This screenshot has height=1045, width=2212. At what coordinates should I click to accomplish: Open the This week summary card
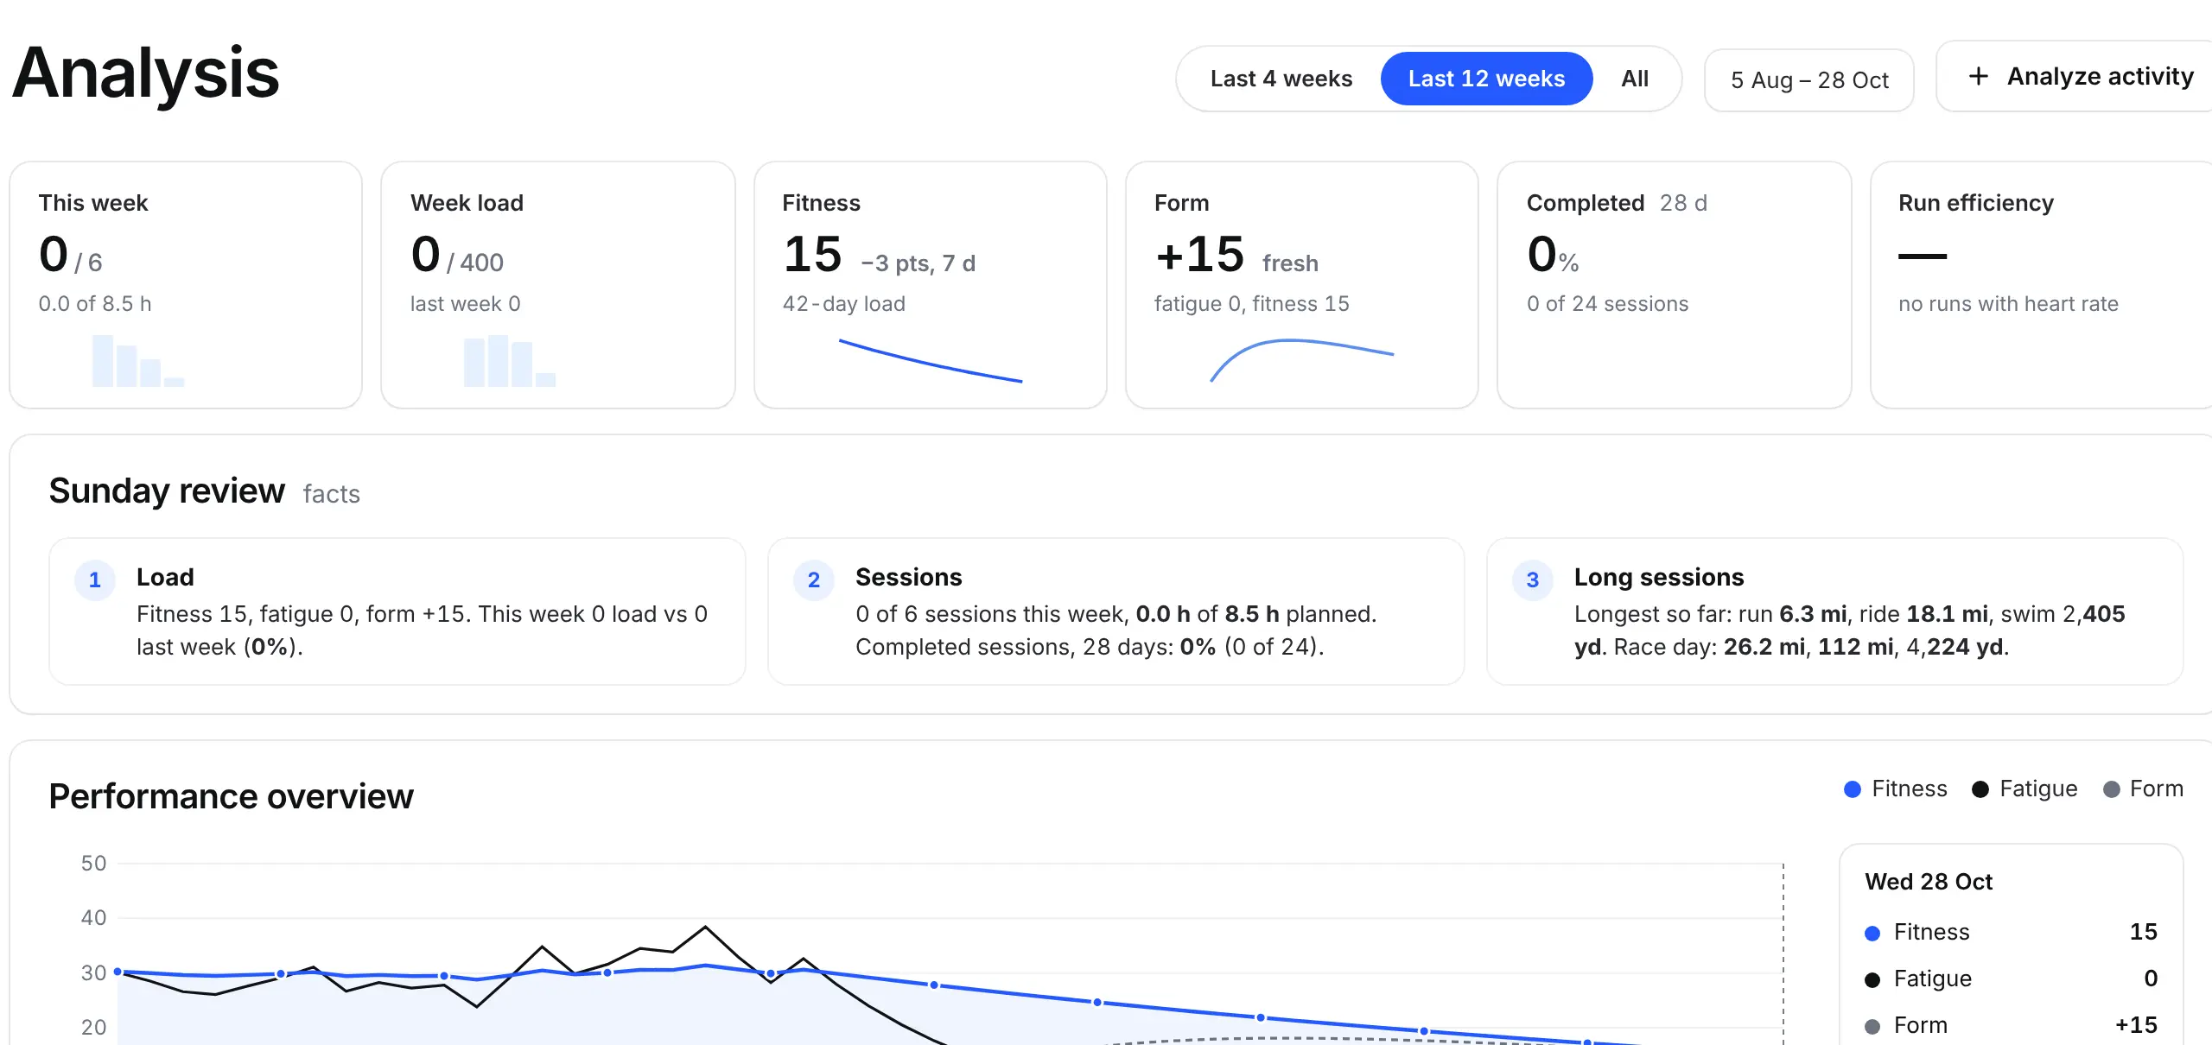coord(186,285)
